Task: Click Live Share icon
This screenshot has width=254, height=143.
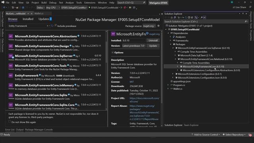Action: tap(234, 7)
